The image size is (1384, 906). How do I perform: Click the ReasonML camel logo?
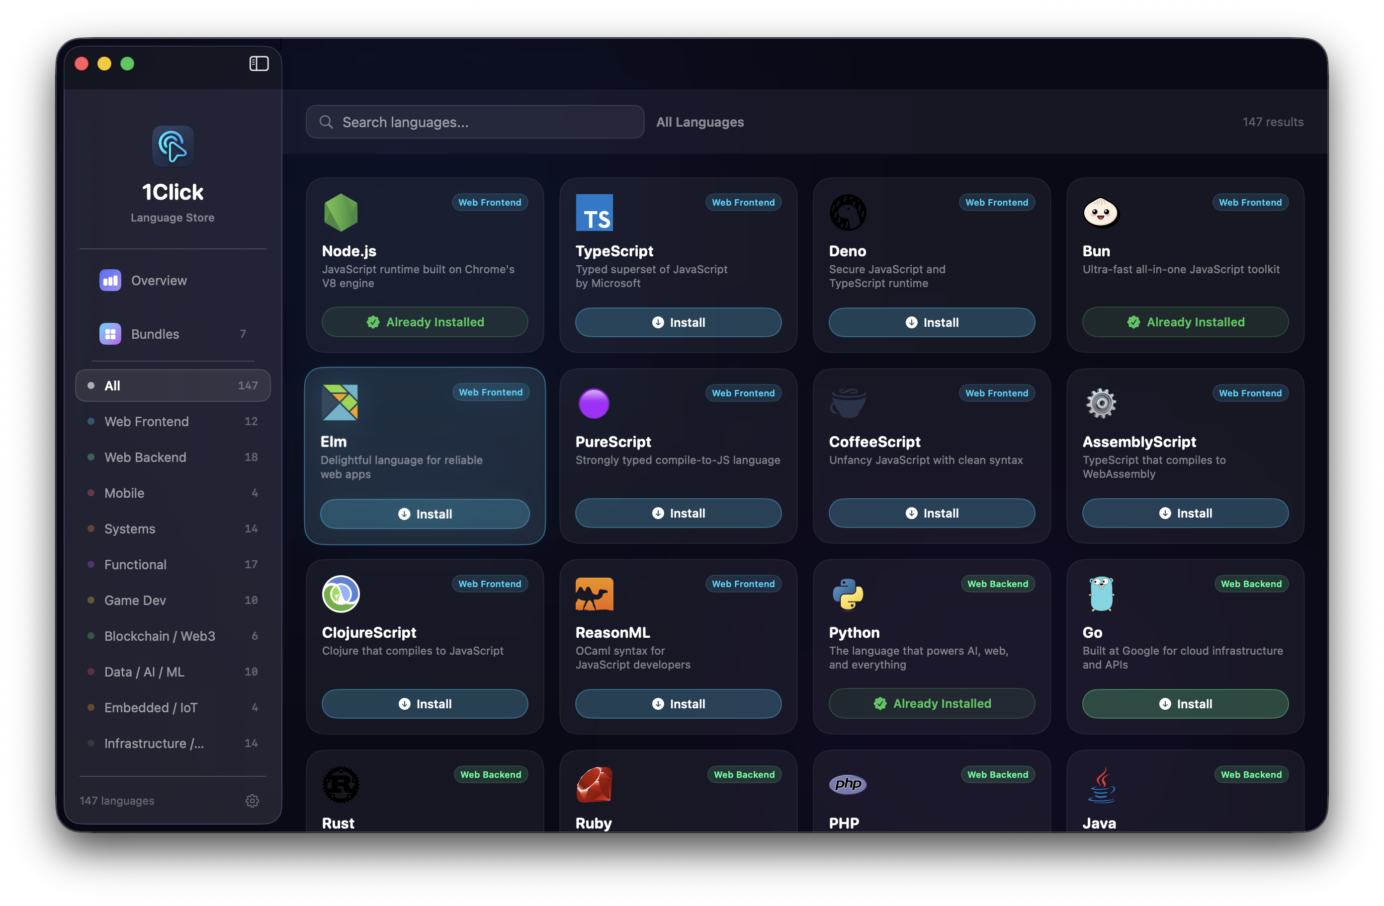[x=594, y=594]
